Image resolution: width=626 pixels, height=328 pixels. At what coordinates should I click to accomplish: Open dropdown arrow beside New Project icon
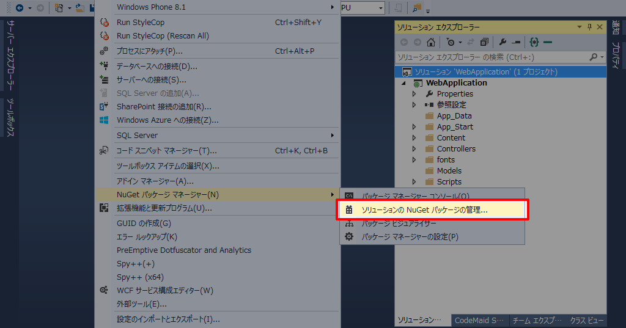coord(69,8)
